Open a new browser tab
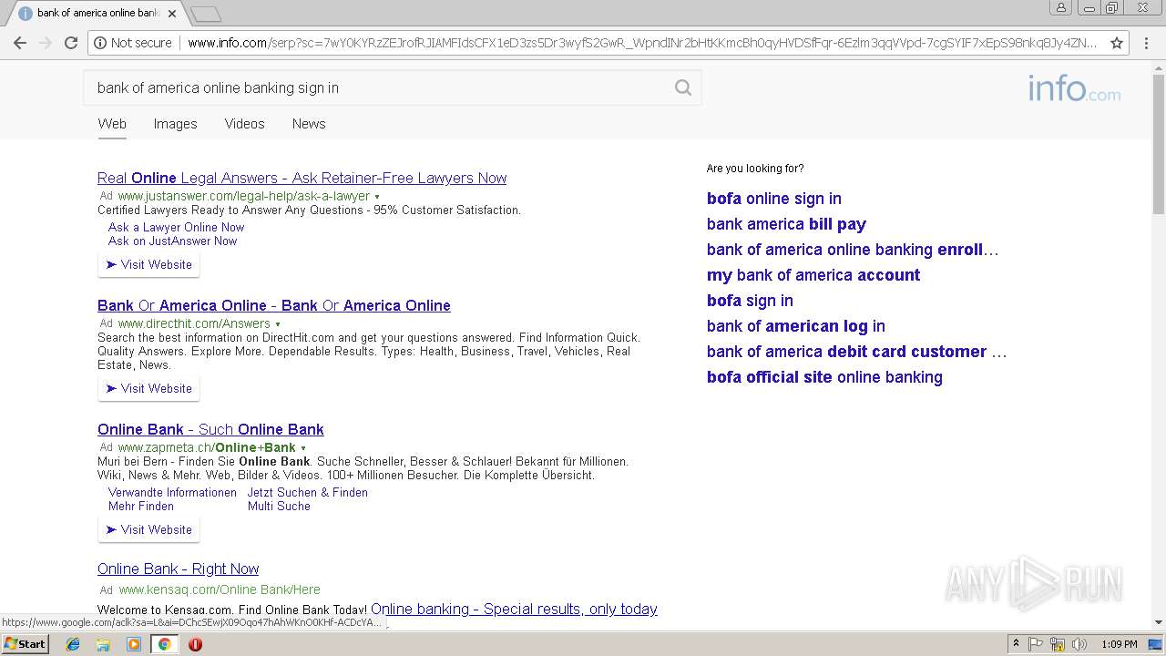Image resolution: width=1166 pixels, height=656 pixels. (207, 14)
